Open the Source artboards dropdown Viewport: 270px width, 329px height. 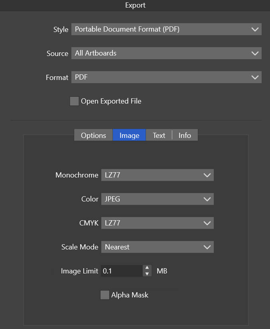click(166, 53)
